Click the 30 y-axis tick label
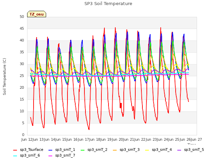Image resolution: width=217 pixels, height=162 pixels. (22, 64)
